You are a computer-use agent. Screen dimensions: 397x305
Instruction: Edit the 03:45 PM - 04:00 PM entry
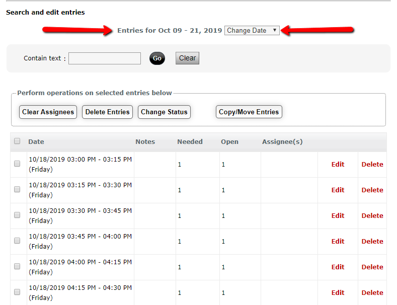[338, 242]
